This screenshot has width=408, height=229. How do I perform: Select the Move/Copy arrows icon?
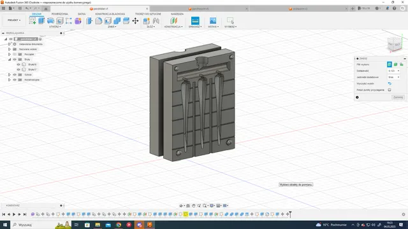[135, 21]
